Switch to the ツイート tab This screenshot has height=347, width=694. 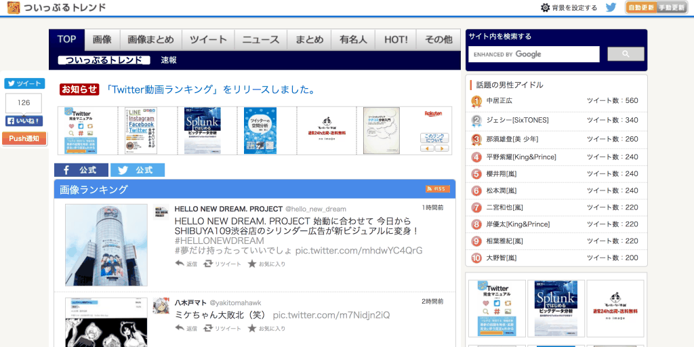tap(208, 39)
